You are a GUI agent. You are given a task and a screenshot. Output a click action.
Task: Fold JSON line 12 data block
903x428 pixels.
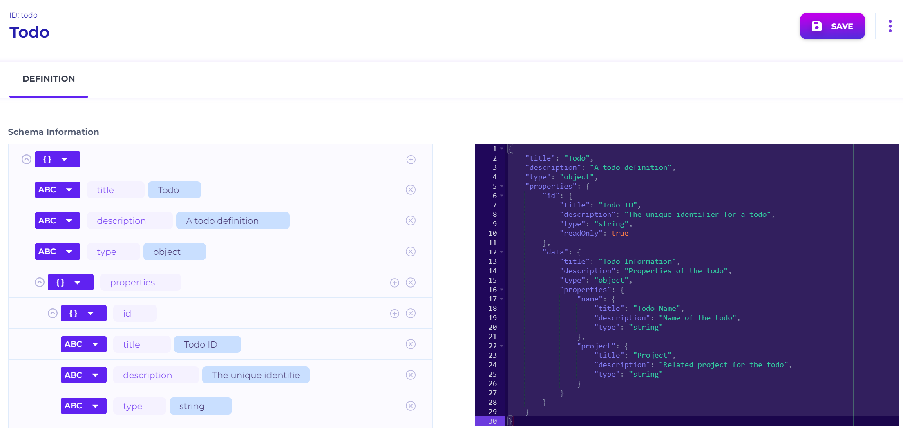(x=502, y=252)
